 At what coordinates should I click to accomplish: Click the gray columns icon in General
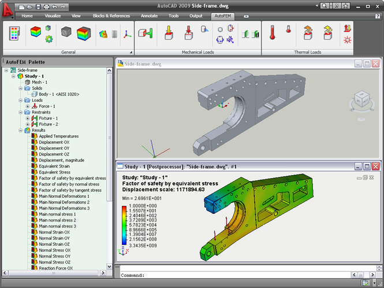pos(114,34)
